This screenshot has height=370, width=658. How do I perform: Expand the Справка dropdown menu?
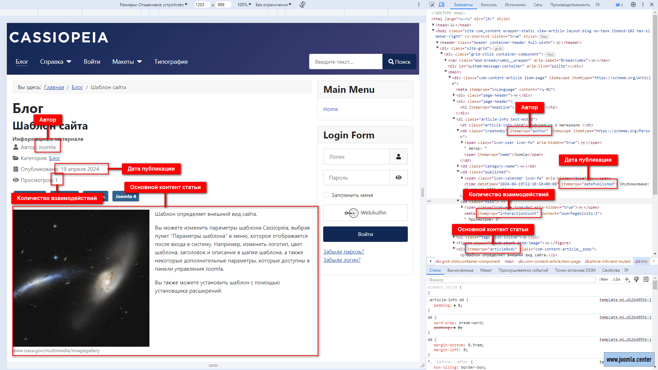56,62
